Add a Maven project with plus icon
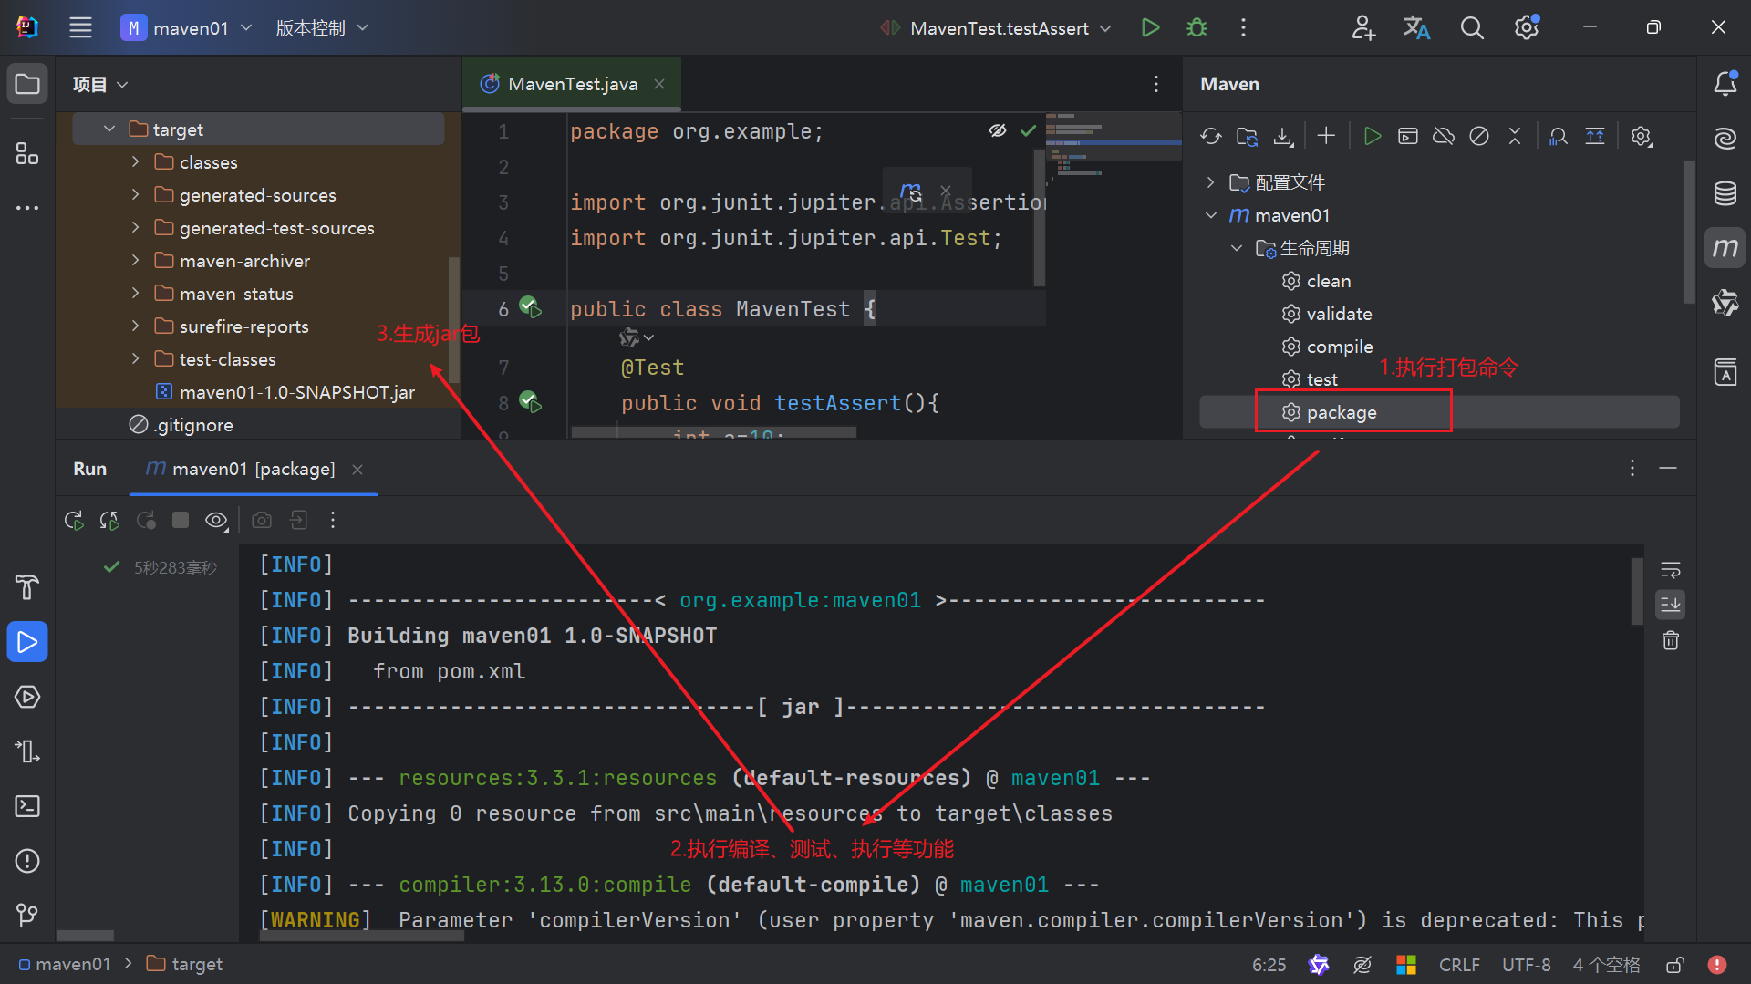The image size is (1751, 984). (x=1326, y=136)
